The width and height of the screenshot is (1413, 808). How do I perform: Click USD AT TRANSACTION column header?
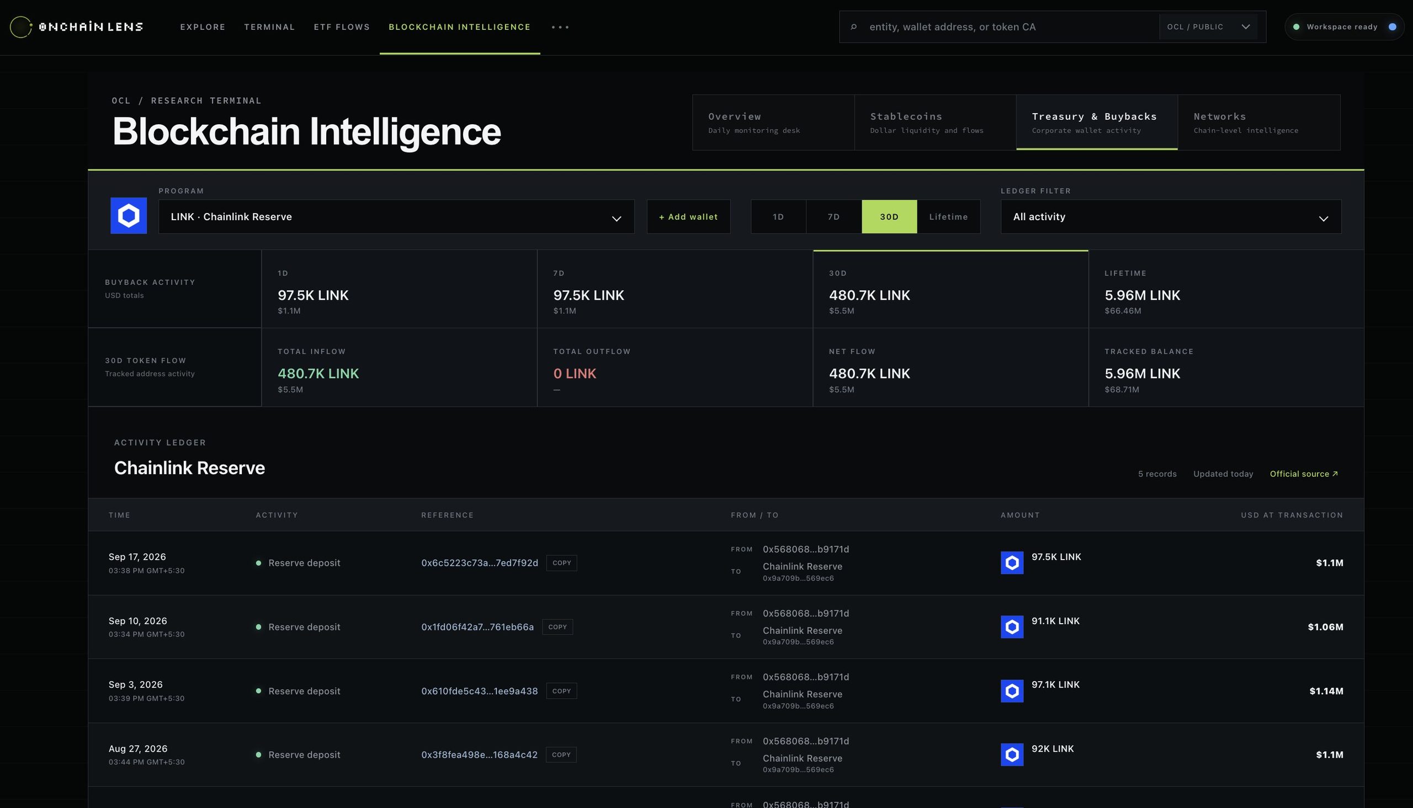(1292, 515)
